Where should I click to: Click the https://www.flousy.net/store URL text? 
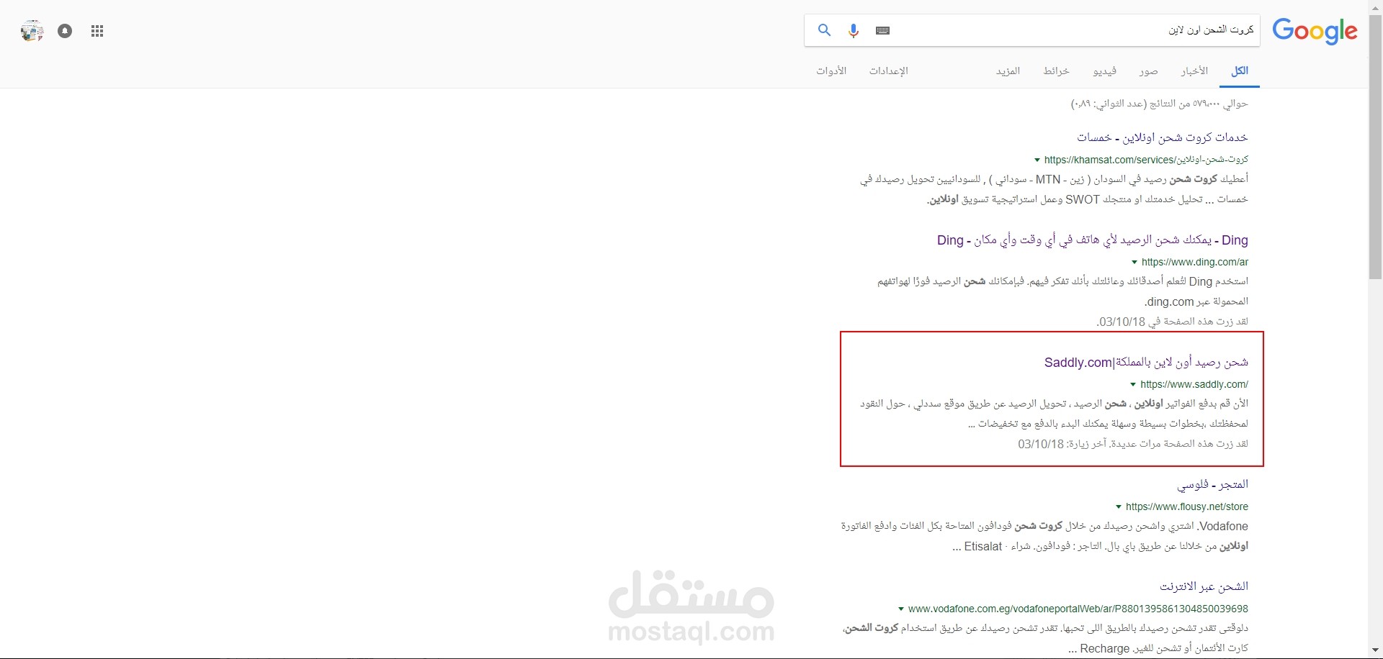tap(1187, 506)
